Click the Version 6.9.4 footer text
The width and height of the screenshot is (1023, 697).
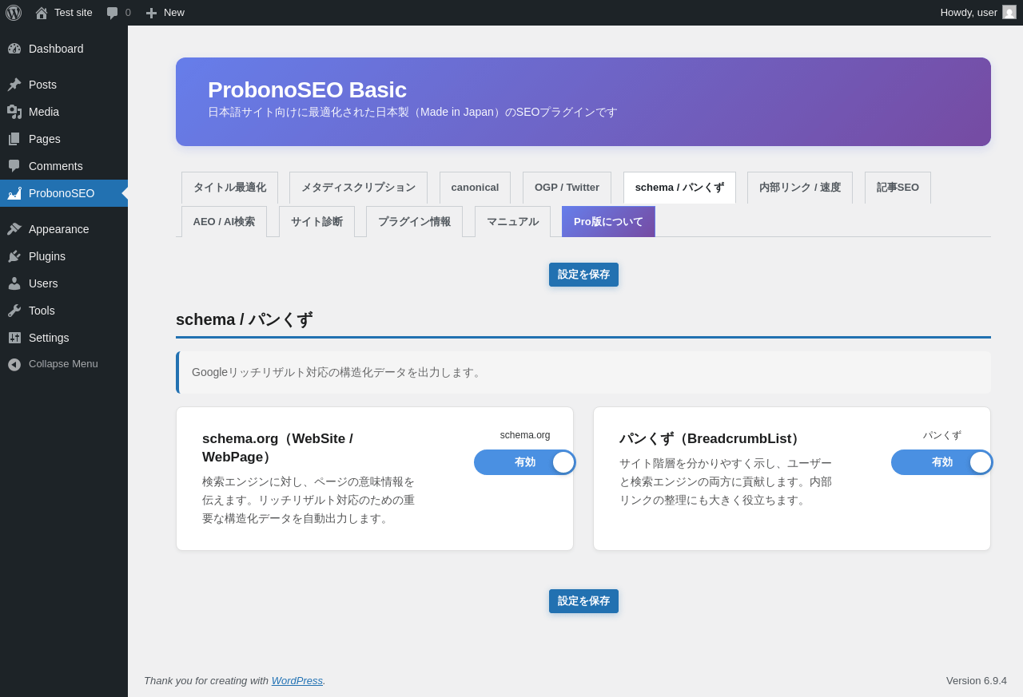[977, 681]
